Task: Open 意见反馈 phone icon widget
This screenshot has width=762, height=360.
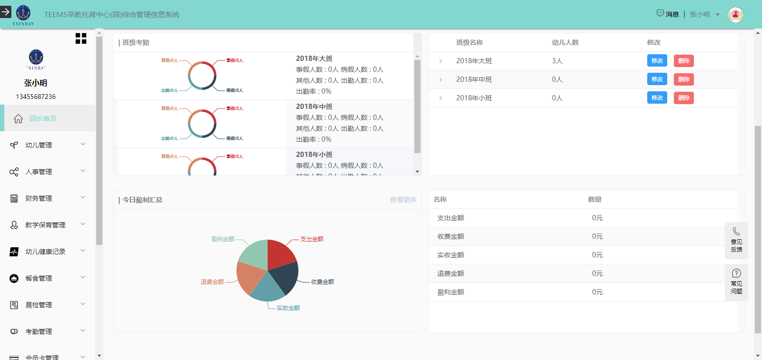Action: point(736,240)
